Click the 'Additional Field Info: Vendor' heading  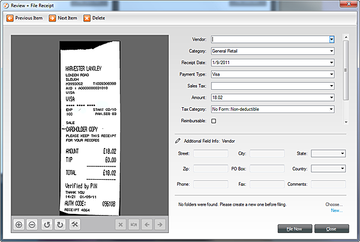209,141
